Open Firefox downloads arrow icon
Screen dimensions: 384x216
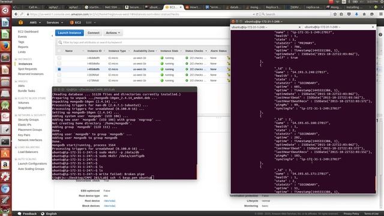pyautogui.click(x=356, y=14)
